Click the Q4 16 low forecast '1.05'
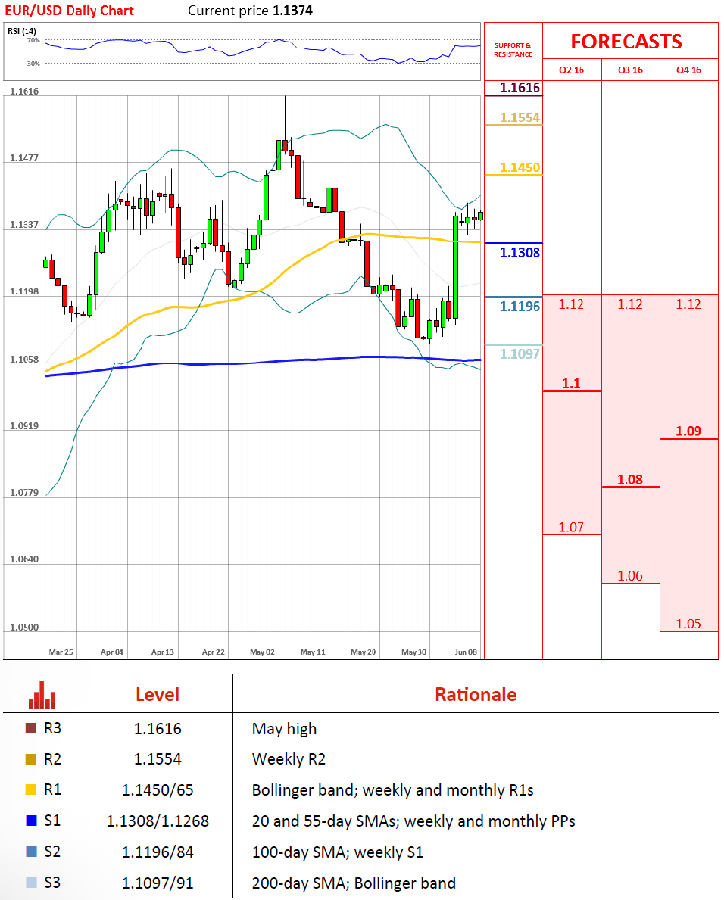724x900 pixels. click(x=688, y=624)
